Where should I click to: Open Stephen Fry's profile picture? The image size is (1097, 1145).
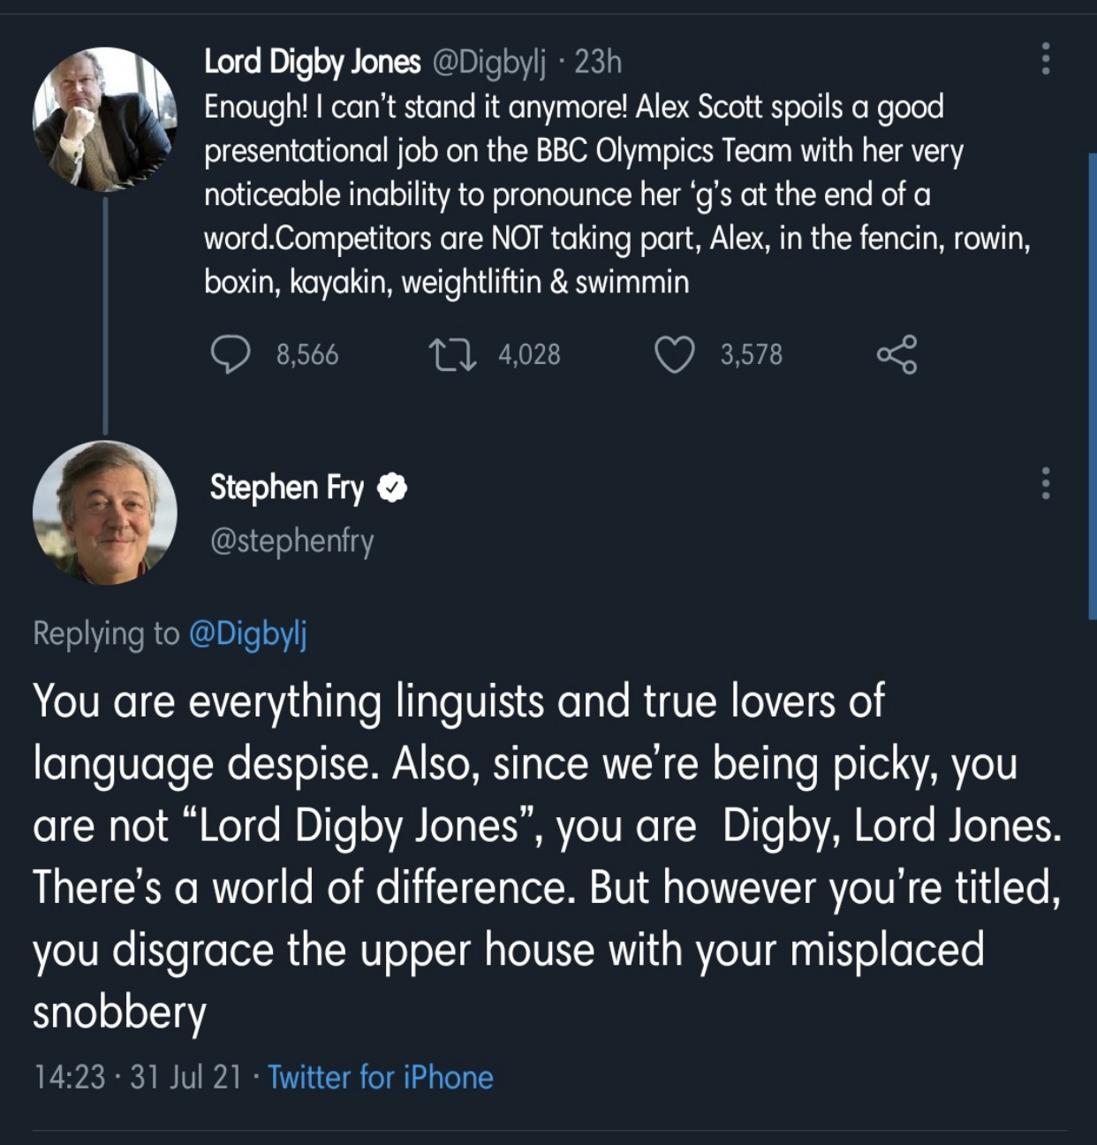coord(105,512)
